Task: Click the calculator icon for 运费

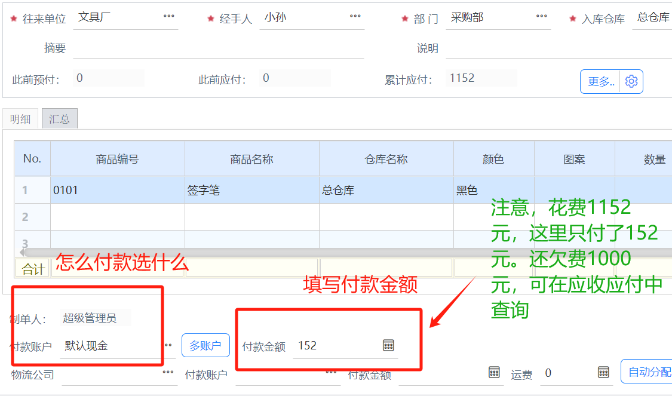Action: [x=603, y=373]
